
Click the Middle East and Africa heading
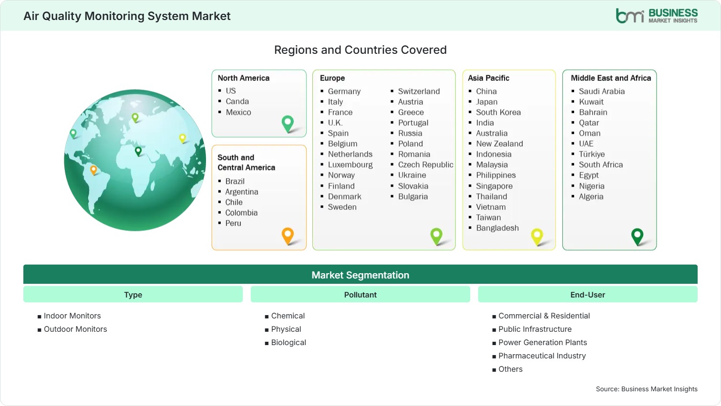611,78
